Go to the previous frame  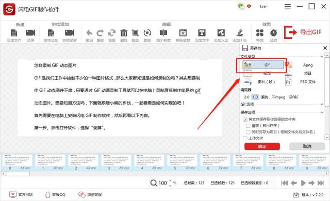pos(294,183)
